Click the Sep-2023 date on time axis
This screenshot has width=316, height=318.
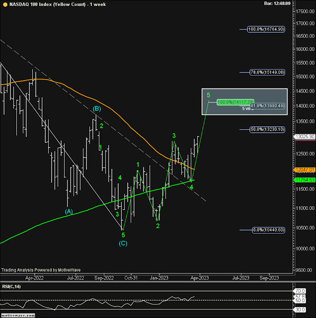tap(269, 278)
